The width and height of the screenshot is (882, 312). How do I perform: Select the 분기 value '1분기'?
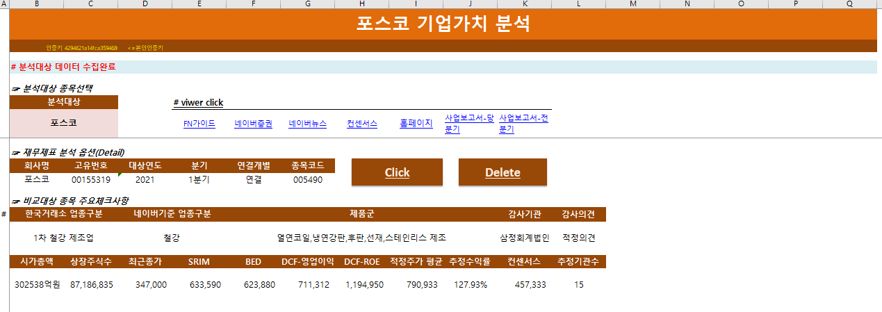[199, 179]
